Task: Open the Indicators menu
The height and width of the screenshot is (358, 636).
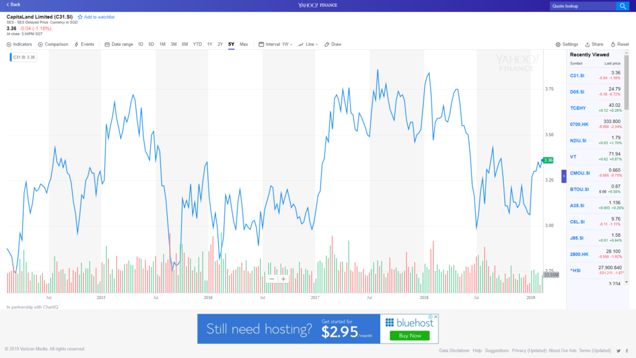Action: coord(19,44)
